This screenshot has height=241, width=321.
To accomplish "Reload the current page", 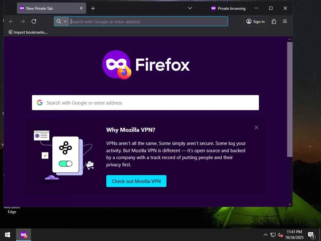I will pos(34,21).
